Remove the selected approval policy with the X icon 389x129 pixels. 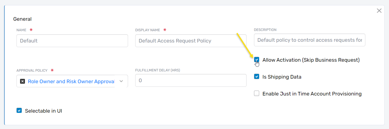point(23,81)
